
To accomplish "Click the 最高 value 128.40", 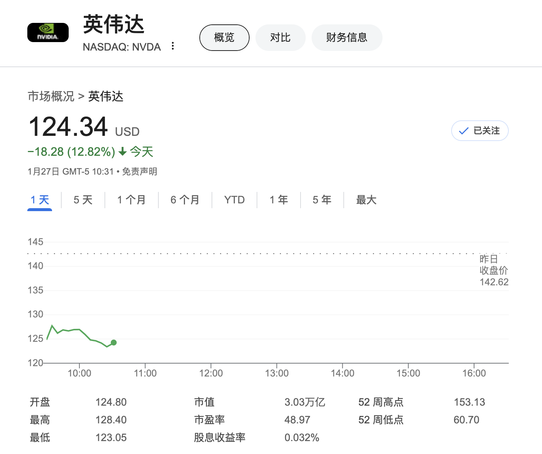I will click(111, 420).
